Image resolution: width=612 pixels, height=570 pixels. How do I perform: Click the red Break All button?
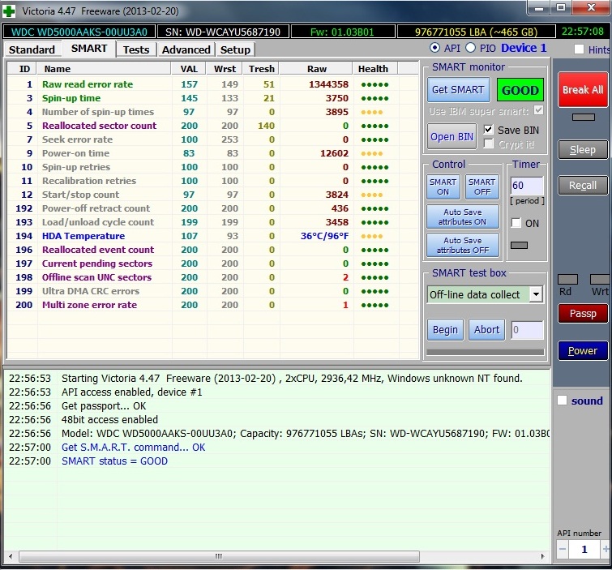(582, 90)
